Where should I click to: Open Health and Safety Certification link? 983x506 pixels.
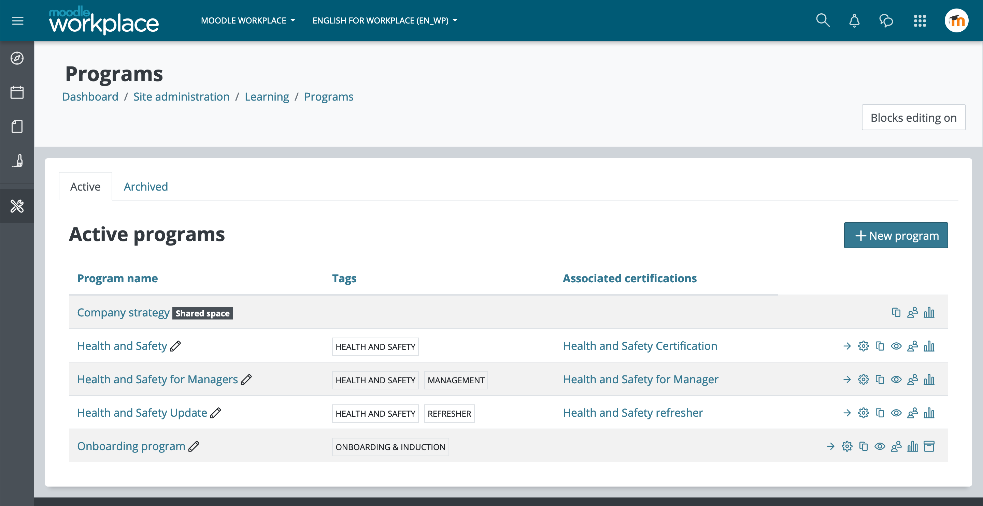tap(640, 346)
